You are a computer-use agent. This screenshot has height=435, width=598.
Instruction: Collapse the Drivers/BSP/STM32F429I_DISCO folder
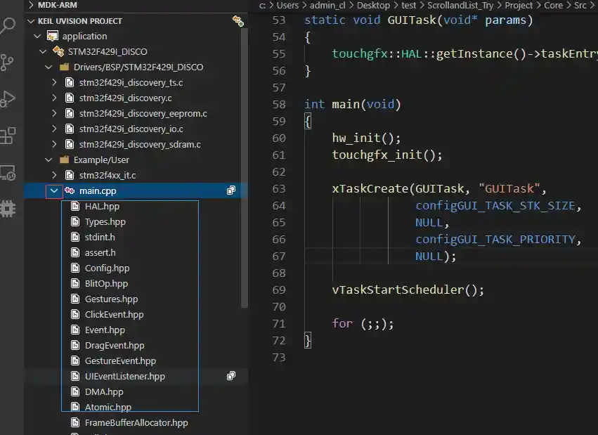click(47, 67)
